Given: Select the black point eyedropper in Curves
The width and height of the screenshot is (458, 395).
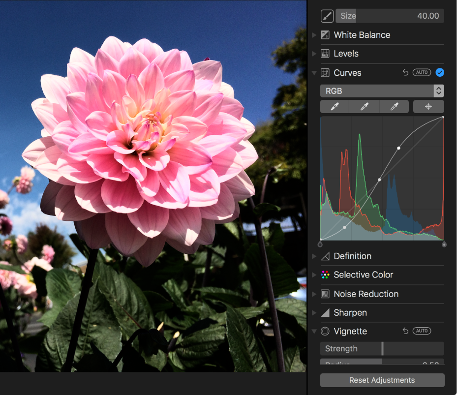Looking at the screenshot, I should coord(335,107).
